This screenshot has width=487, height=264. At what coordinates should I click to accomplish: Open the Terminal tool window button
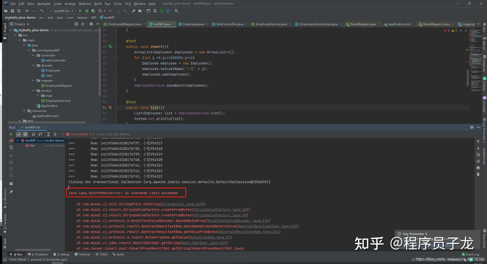pos(82,254)
